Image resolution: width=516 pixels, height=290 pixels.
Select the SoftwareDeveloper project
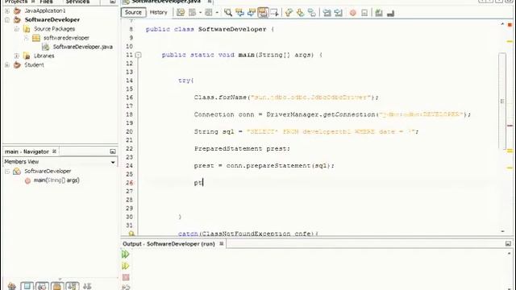(x=52, y=19)
